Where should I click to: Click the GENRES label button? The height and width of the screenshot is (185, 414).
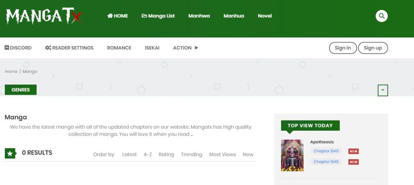pos(21,90)
